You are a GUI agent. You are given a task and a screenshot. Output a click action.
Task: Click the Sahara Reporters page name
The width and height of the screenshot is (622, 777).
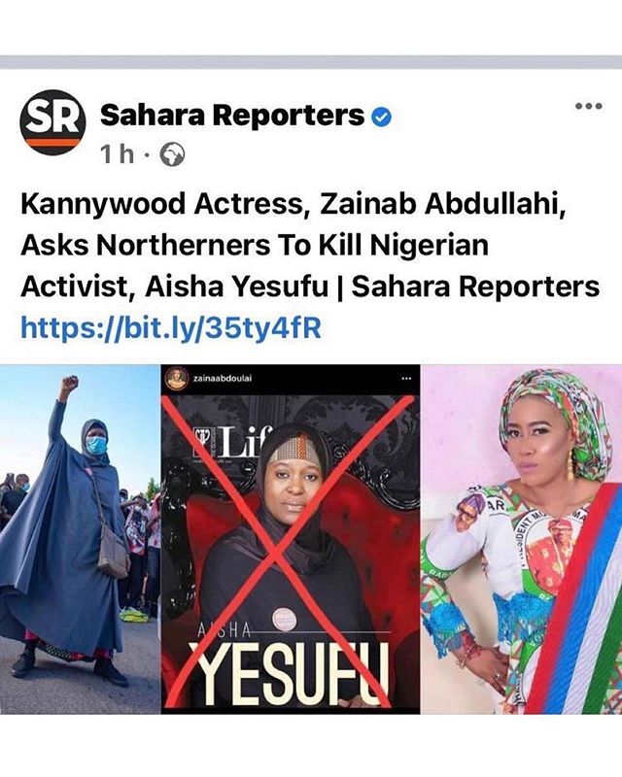click(232, 116)
